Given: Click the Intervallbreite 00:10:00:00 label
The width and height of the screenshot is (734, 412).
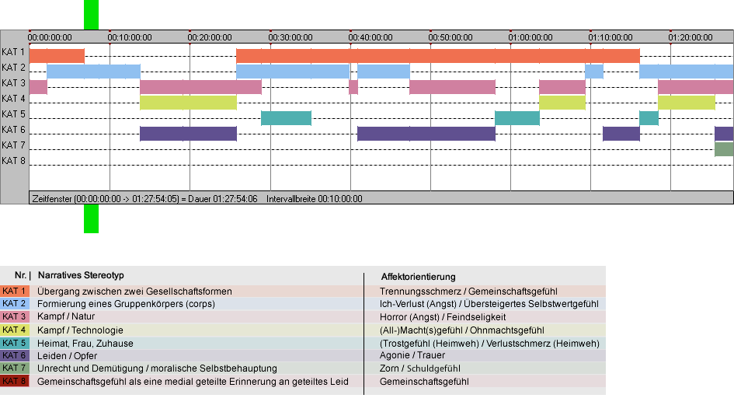Looking at the screenshot, I should (x=315, y=199).
